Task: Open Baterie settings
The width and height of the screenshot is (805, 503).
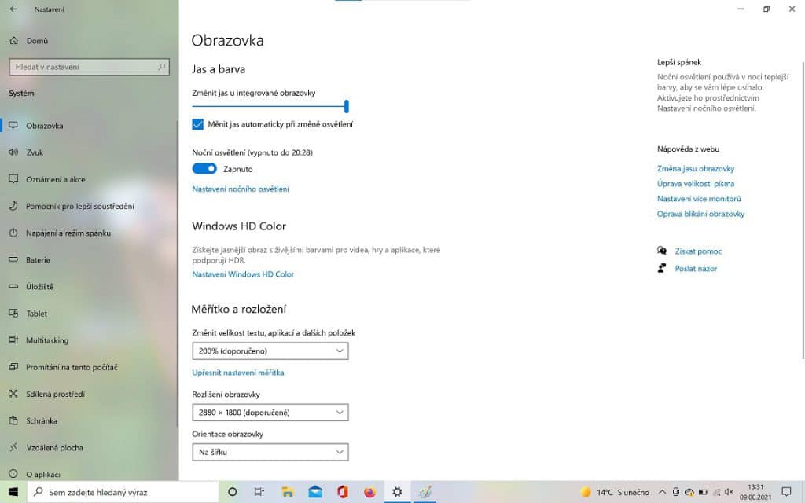Action: coord(38,259)
